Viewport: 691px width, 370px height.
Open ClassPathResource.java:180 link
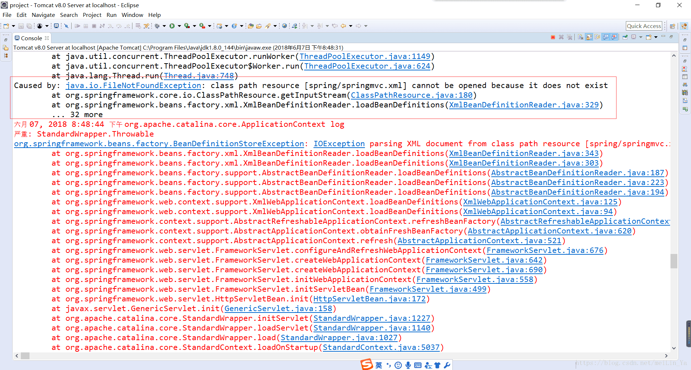[x=411, y=95]
